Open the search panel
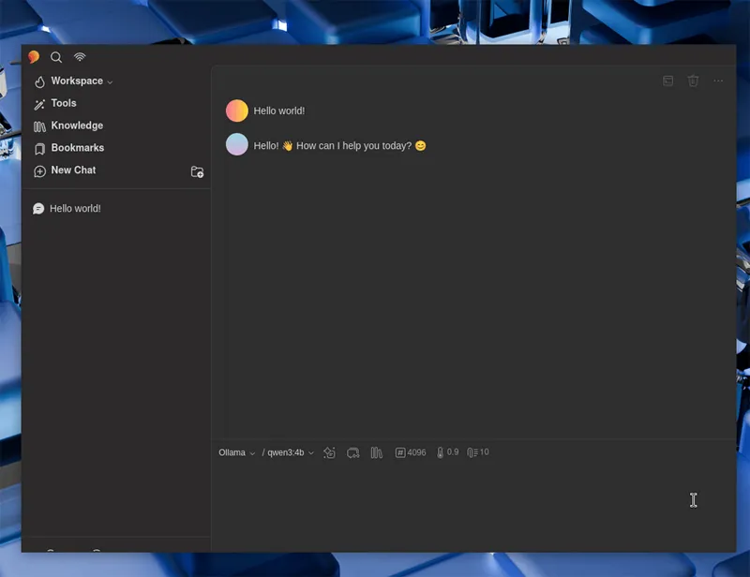This screenshot has width=750, height=577. [56, 57]
